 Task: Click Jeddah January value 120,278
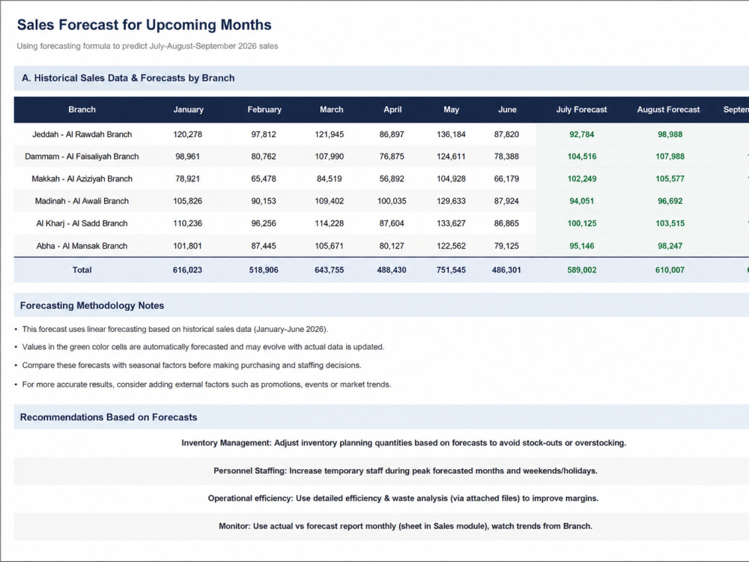[188, 134]
